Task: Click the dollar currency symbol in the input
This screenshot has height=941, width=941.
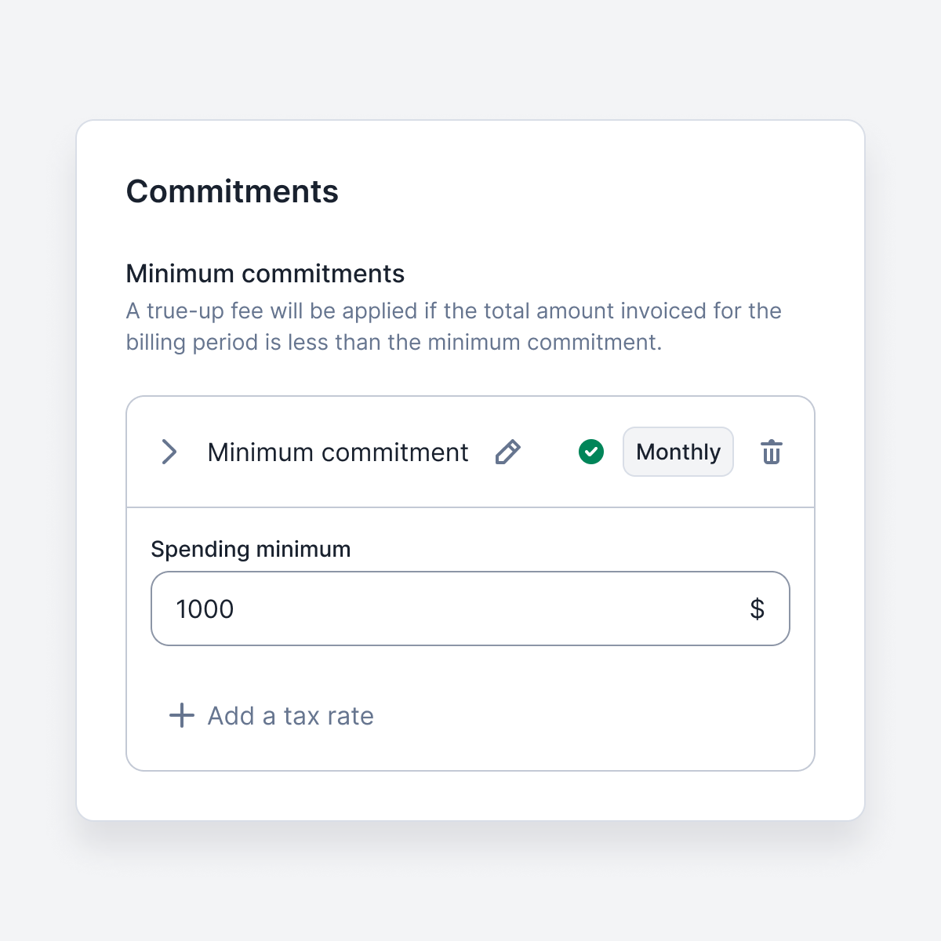Action: (757, 609)
